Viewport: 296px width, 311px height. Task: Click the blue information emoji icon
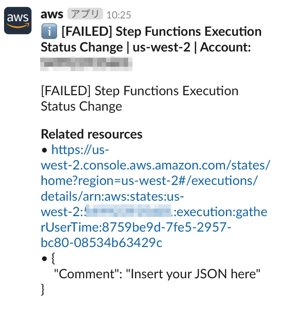(x=49, y=31)
